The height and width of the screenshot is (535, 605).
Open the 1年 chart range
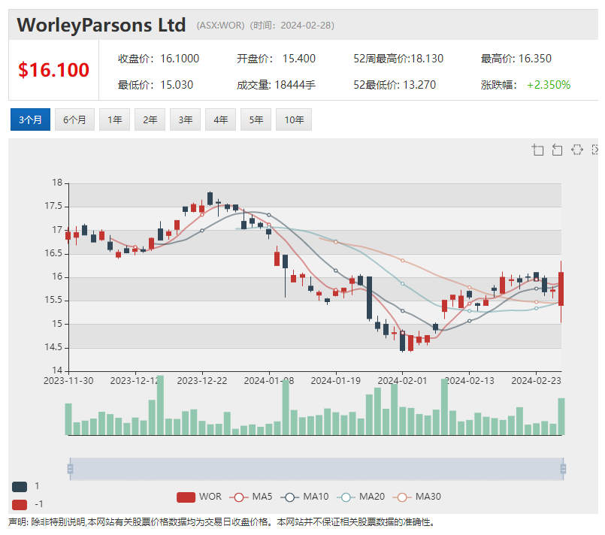point(114,119)
